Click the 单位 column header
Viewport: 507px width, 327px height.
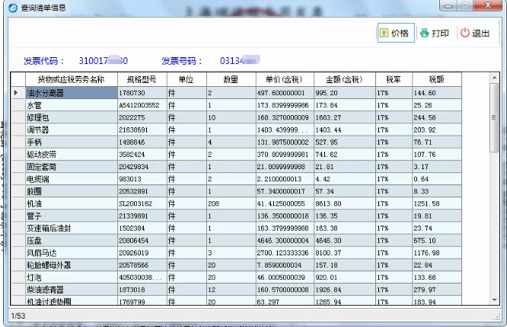click(187, 79)
